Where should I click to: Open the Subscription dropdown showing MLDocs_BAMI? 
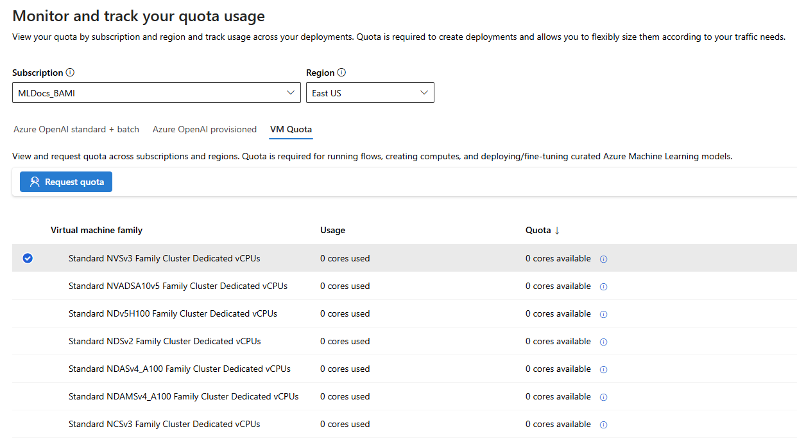click(x=157, y=92)
